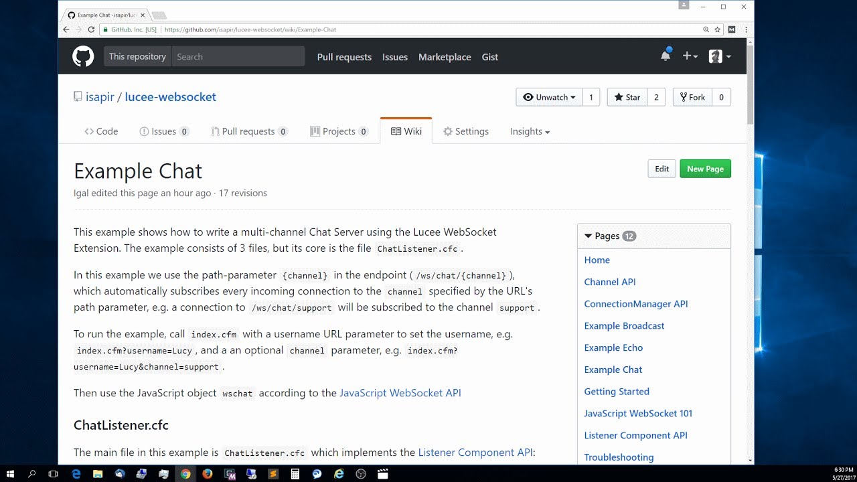Switch to the repository Pull requests tab

249,131
